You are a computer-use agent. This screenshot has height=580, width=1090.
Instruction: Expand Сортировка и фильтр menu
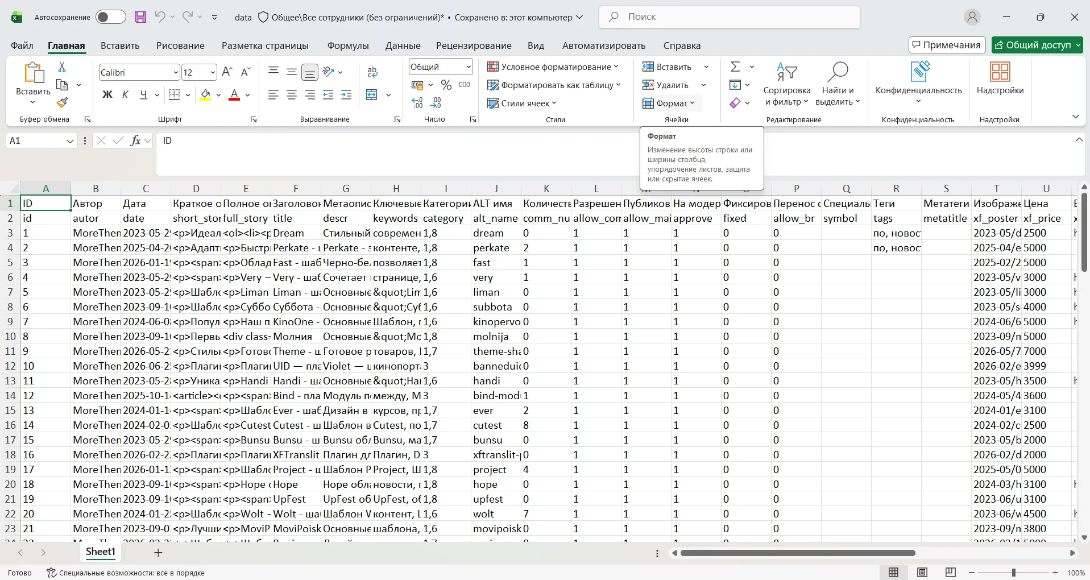pos(787,84)
